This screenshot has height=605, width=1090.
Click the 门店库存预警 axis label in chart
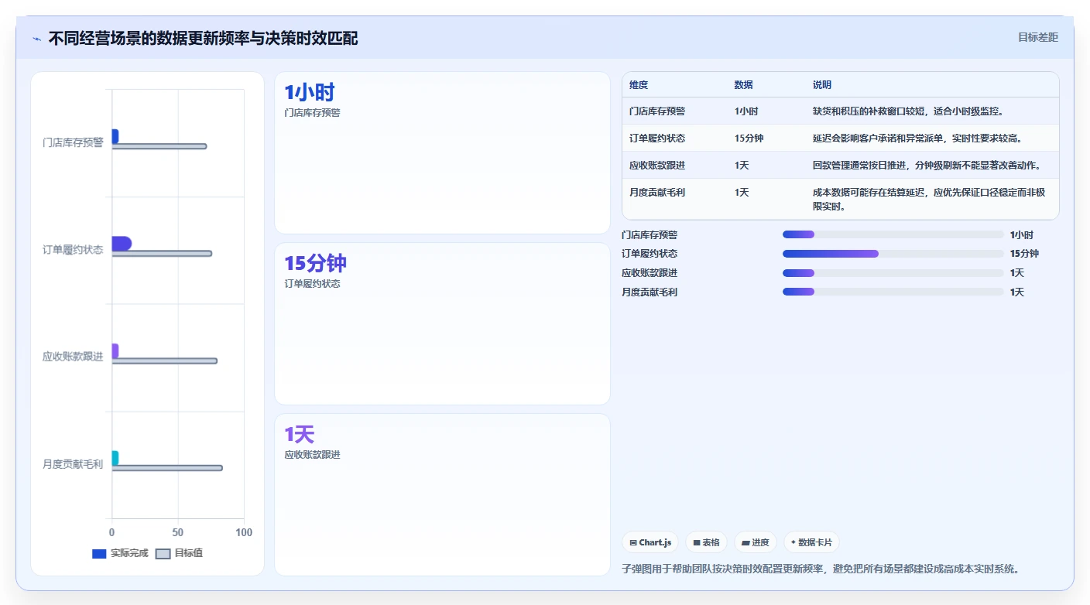tap(73, 142)
